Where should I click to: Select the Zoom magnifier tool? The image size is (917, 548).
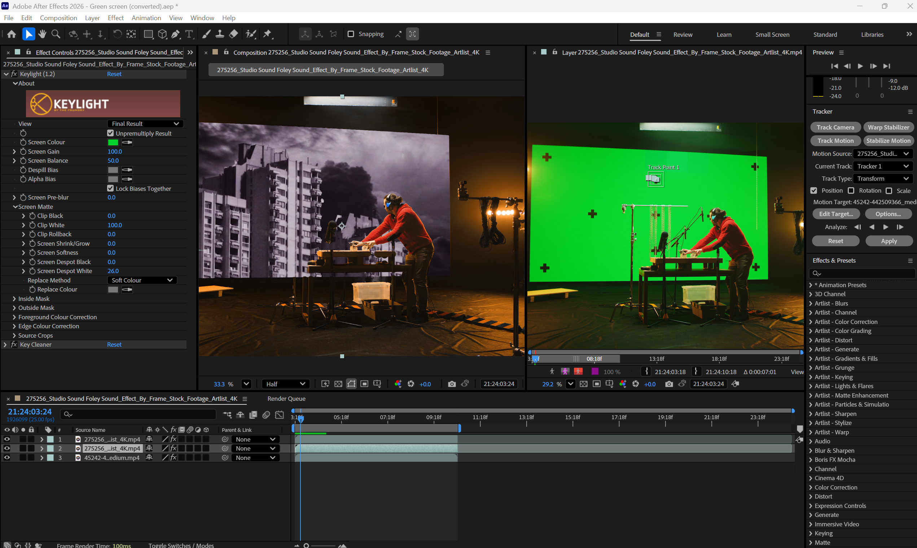tap(56, 34)
